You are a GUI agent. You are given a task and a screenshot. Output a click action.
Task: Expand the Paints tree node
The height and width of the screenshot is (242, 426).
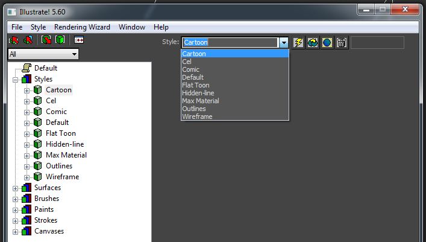pyautogui.click(x=16, y=211)
